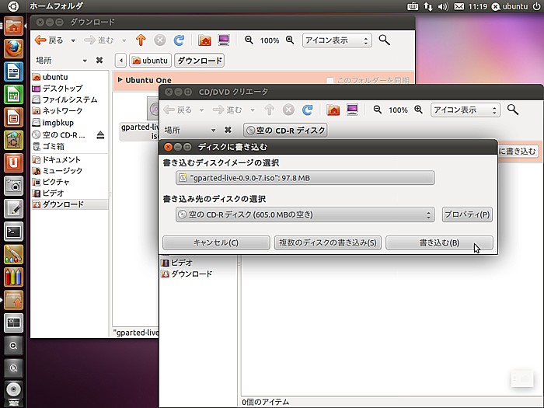This screenshot has width=544, height=408.
Task: Click path scroll-left arrow in Downloads window
Action: point(120,61)
